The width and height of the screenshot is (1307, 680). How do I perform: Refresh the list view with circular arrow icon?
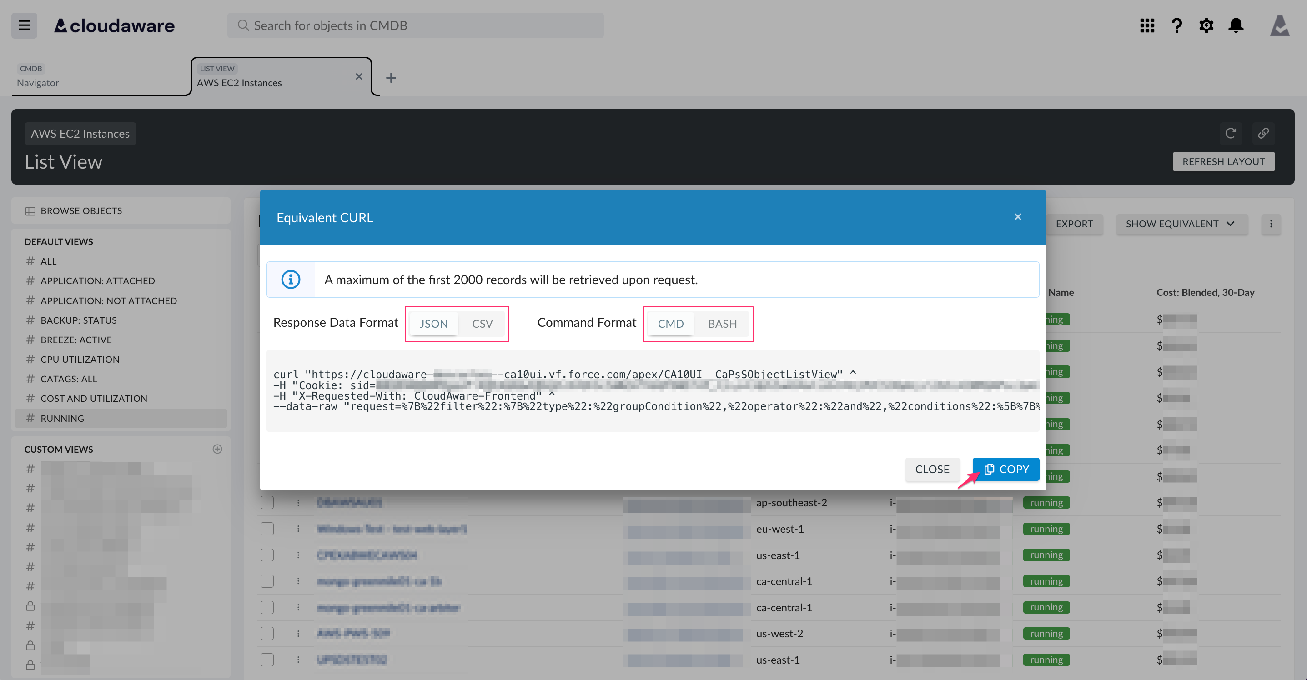[x=1231, y=133]
